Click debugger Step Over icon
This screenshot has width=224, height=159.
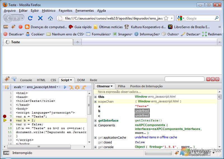(77, 87)
